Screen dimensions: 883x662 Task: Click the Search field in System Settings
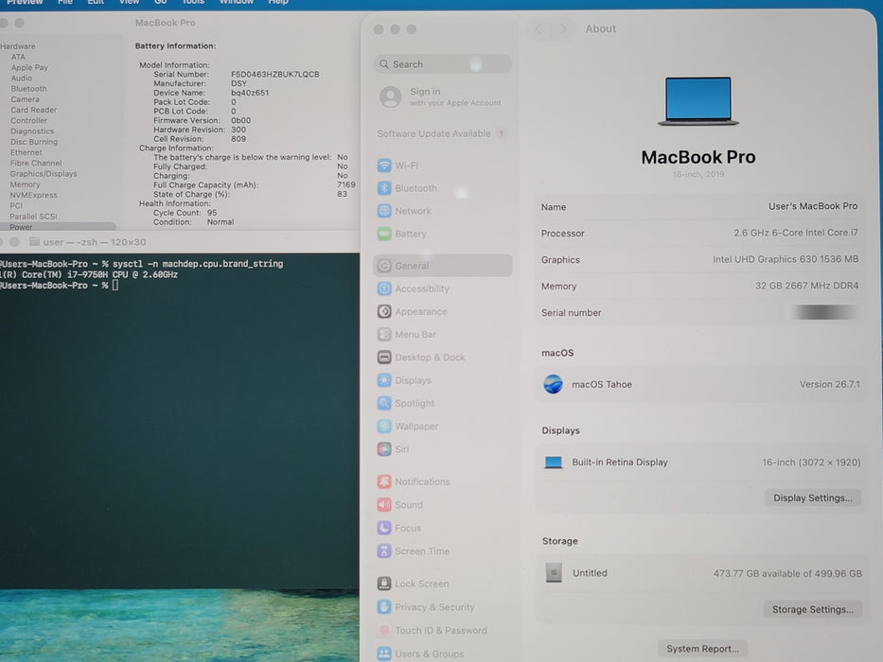point(442,64)
